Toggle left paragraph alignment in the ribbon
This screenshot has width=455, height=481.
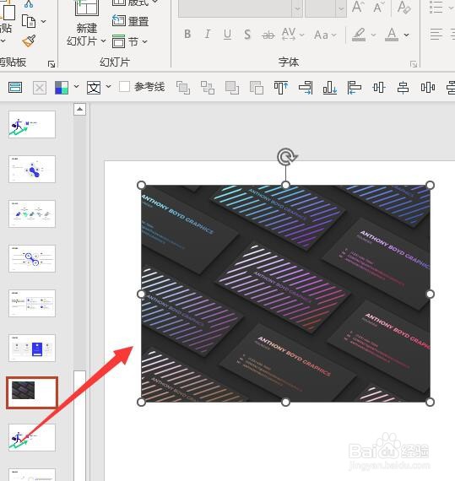(436, 34)
